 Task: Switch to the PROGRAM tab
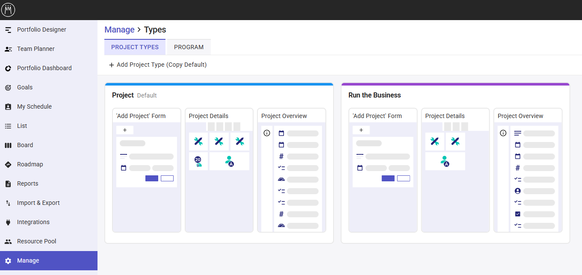(189, 47)
